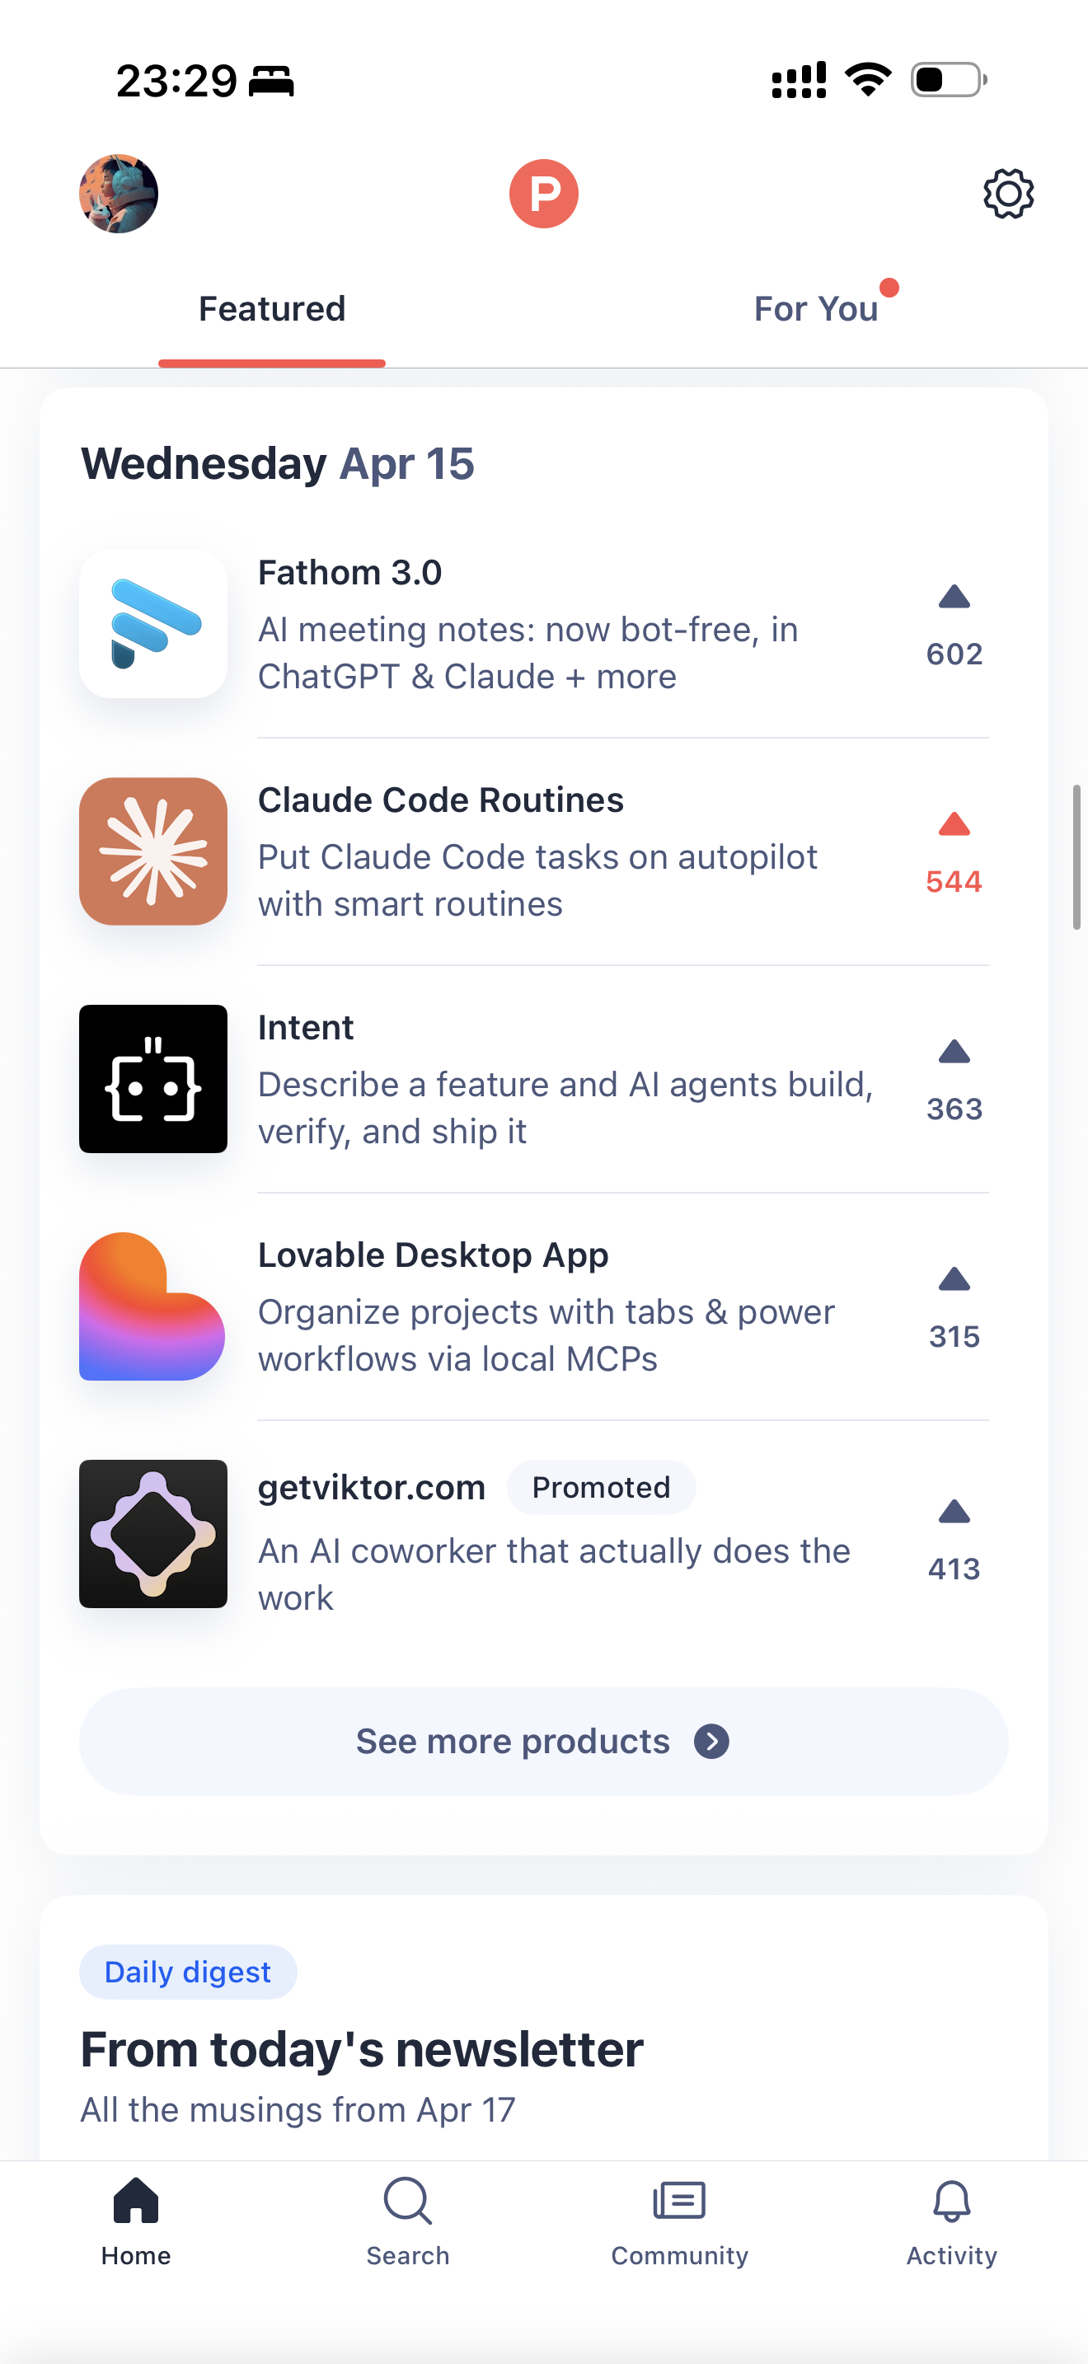Open the settings gear icon

click(x=1008, y=194)
